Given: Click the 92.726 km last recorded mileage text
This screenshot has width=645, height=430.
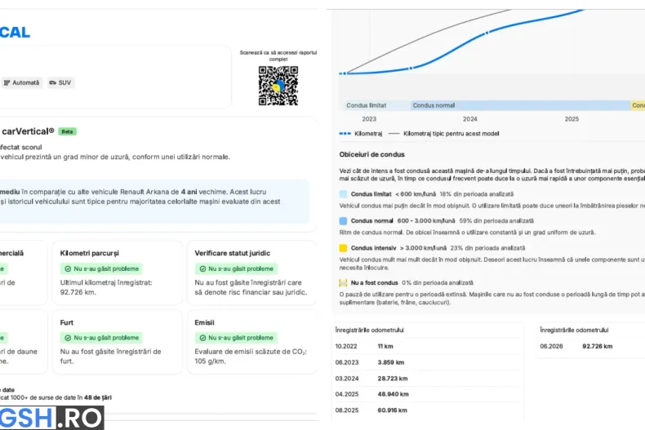Looking at the screenshot, I should (x=78, y=292).
